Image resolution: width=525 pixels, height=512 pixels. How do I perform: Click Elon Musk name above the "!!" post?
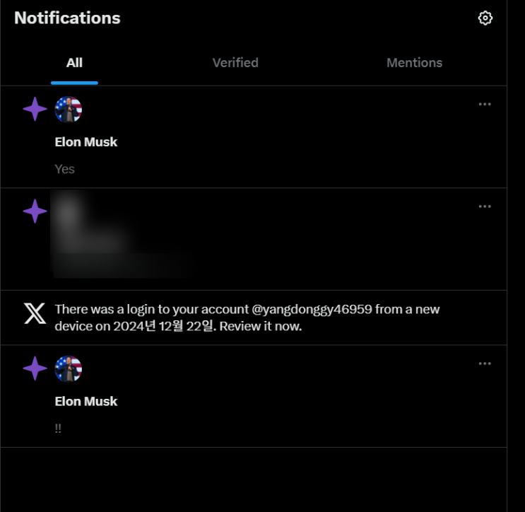click(86, 402)
